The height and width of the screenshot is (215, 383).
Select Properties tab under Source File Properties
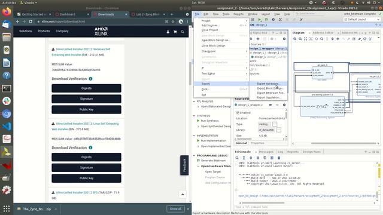click(x=257, y=143)
